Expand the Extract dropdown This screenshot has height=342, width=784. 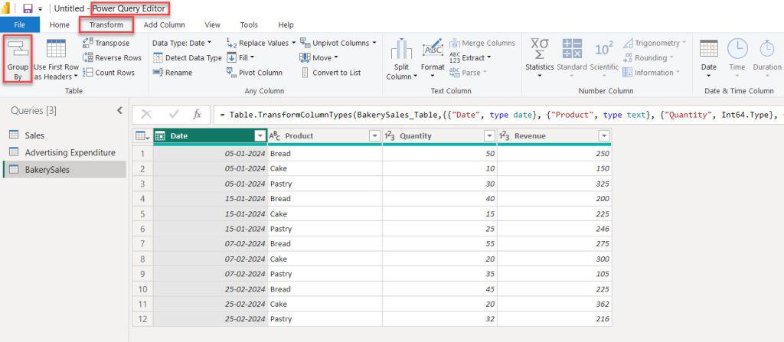488,58
